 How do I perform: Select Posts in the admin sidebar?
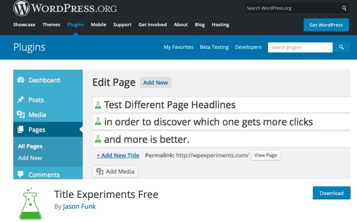pyautogui.click(x=36, y=100)
